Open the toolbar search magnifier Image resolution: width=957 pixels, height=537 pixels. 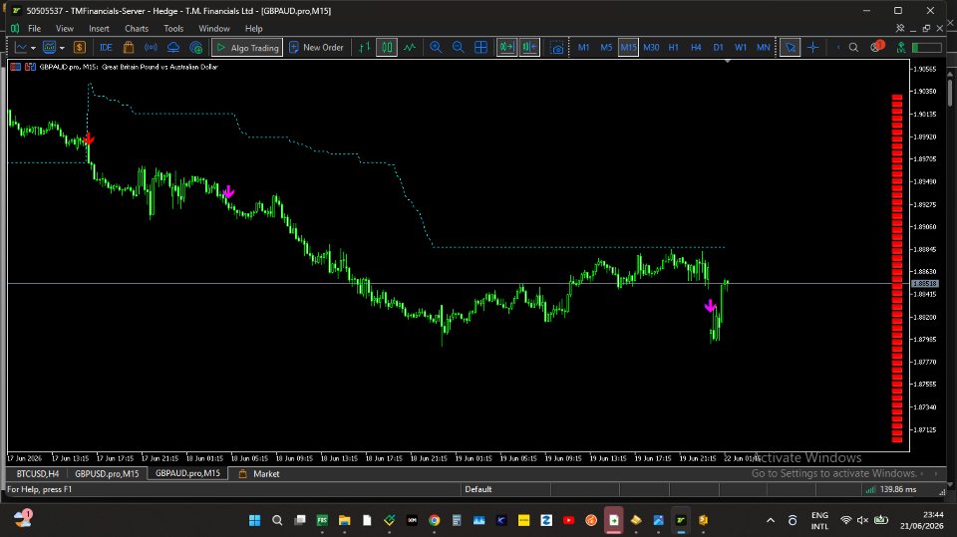coord(853,47)
